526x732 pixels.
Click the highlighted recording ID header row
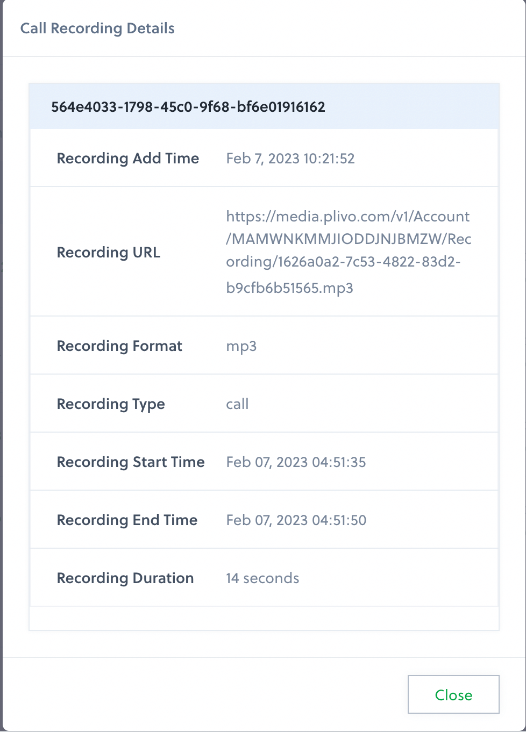(264, 106)
